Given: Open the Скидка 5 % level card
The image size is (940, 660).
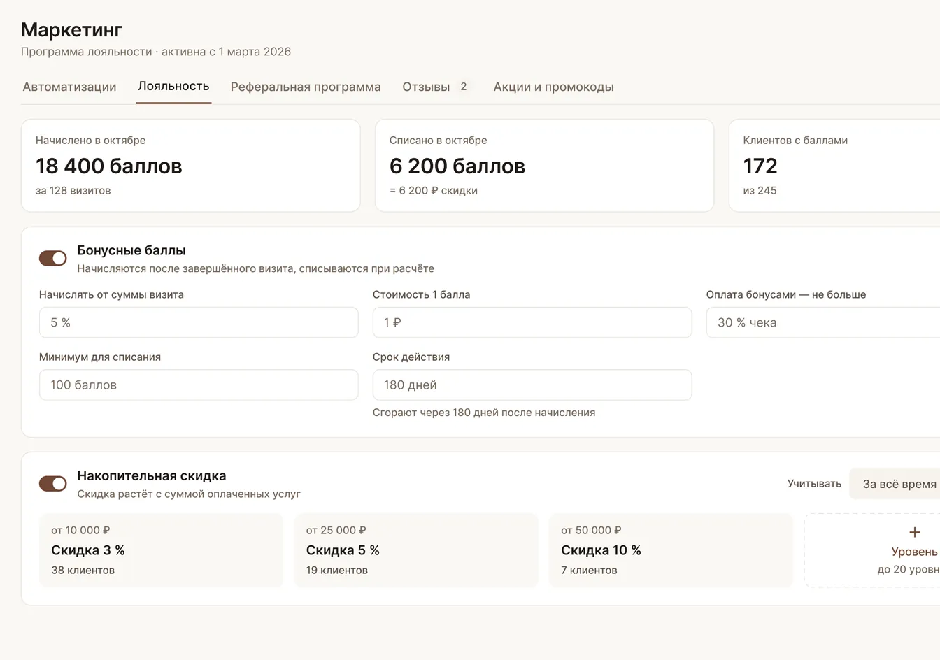Looking at the screenshot, I should 416,550.
